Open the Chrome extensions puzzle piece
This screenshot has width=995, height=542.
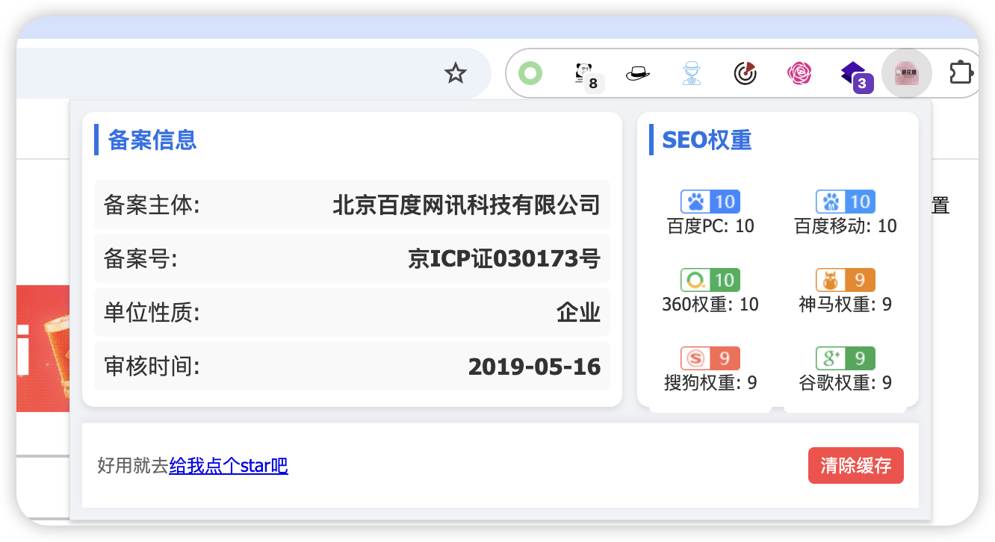[x=961, y=72]
